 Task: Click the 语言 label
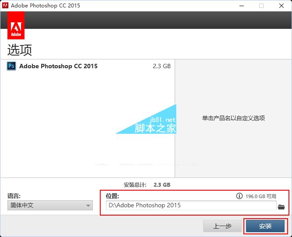pos(14,196)
